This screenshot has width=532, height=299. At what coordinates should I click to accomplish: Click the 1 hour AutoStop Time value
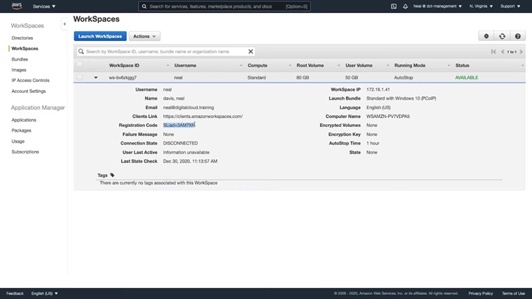coord(373,143)
